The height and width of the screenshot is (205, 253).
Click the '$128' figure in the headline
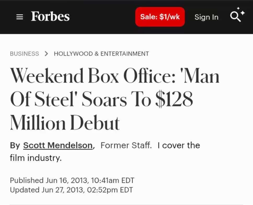pos(174,100)
